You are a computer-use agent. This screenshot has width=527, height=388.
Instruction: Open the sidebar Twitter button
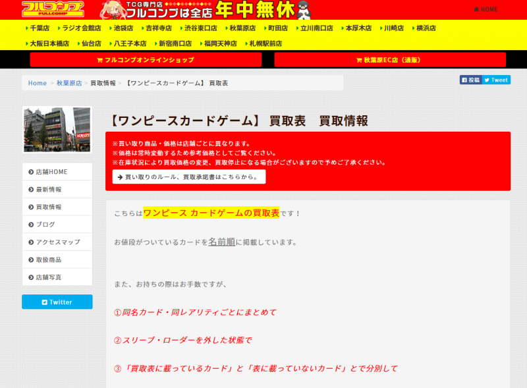coord(57,302)
